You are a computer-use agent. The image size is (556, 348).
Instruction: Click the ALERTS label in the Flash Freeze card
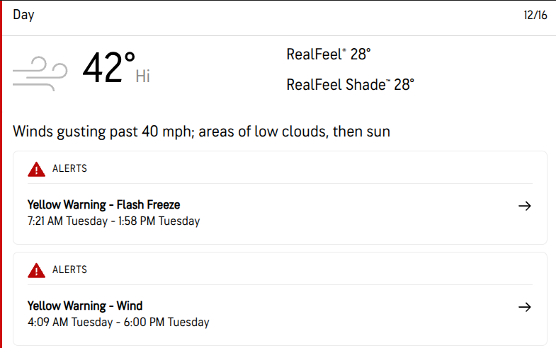[69, 169]
